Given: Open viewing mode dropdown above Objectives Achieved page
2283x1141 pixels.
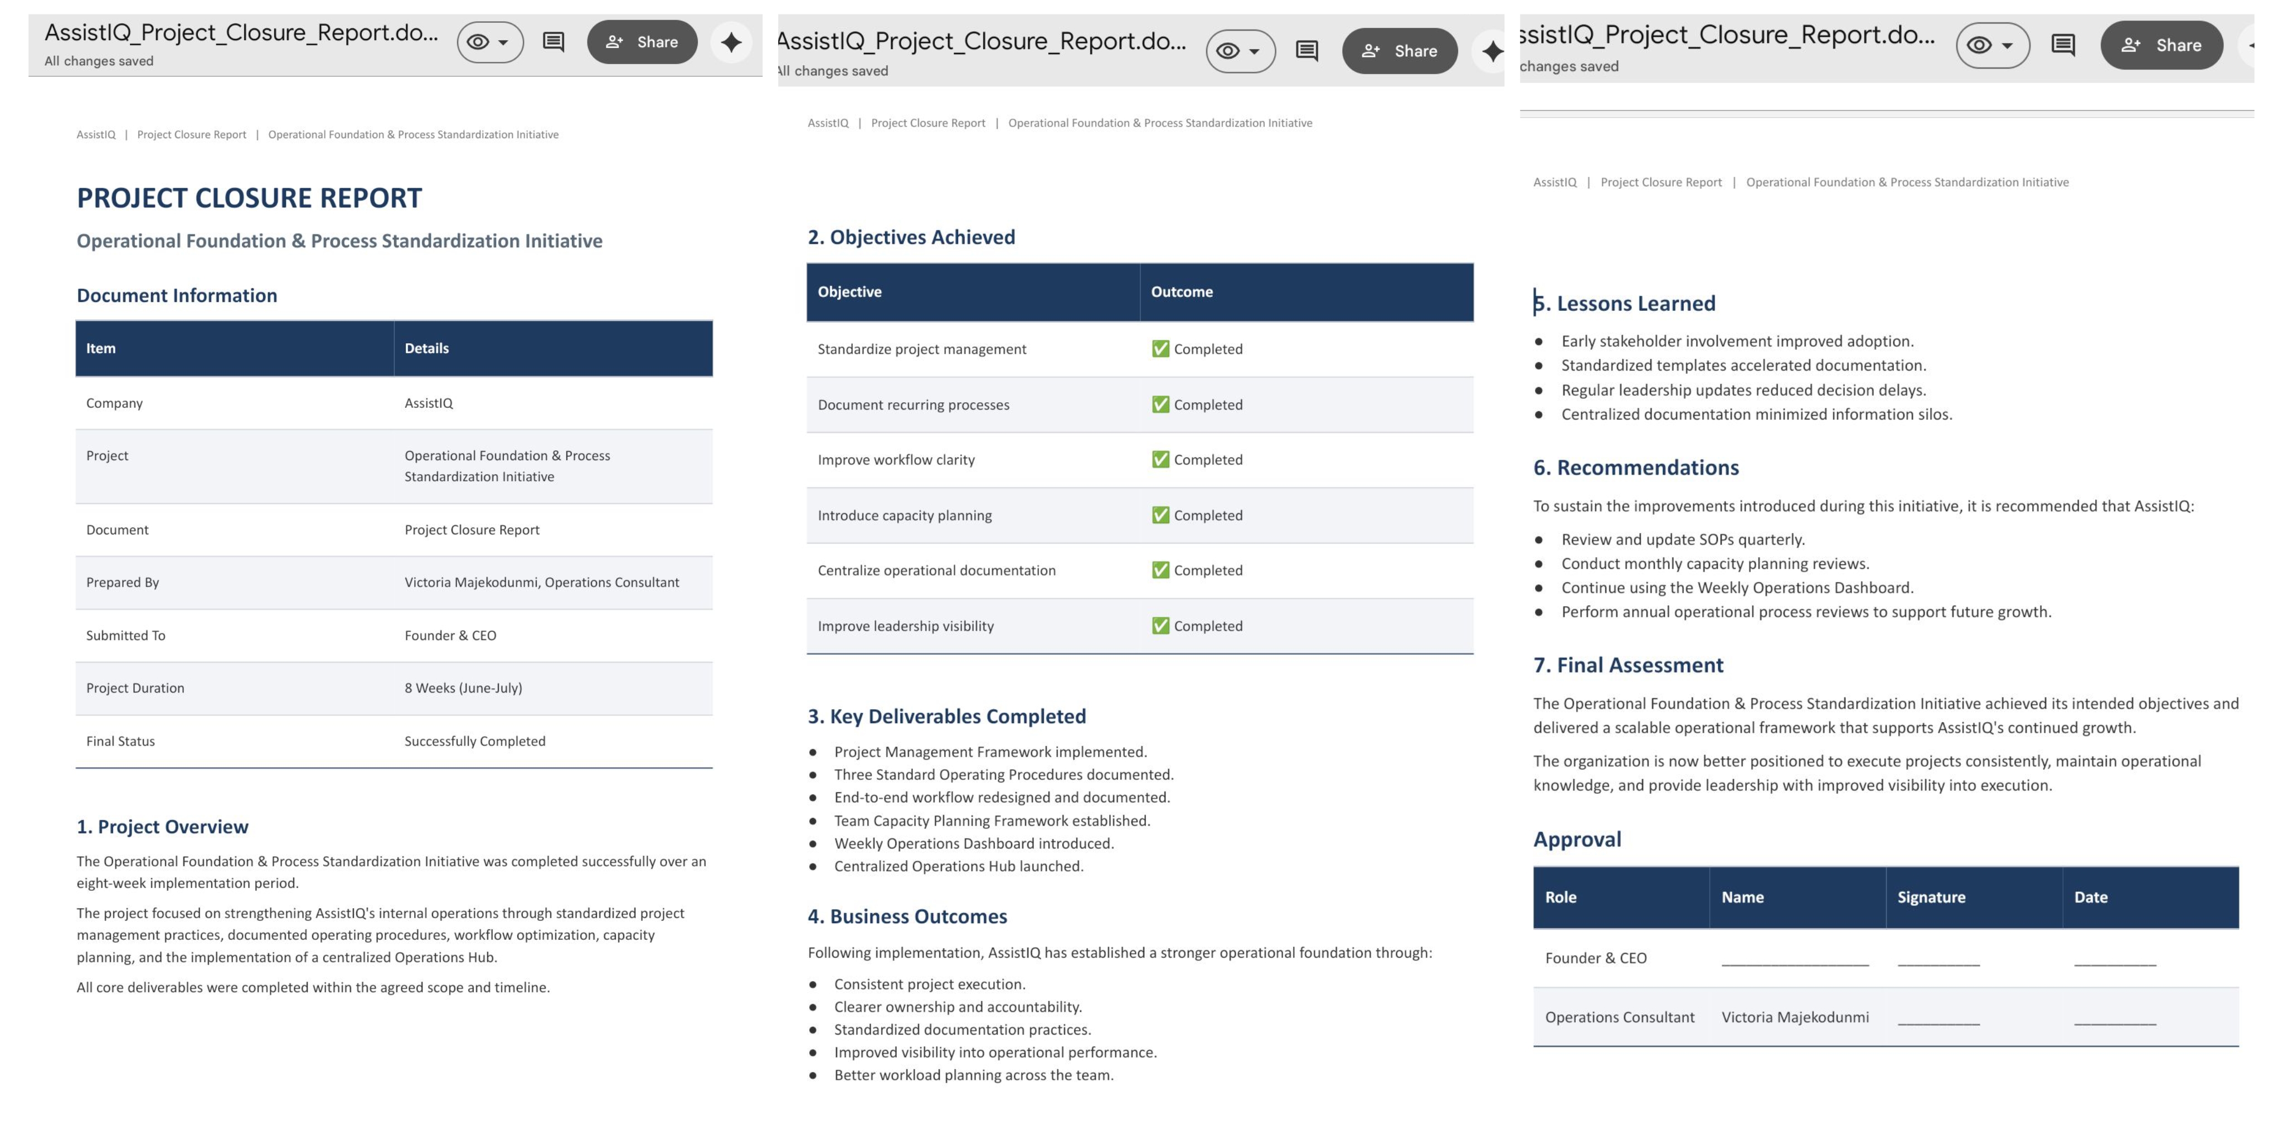Looking at the screenshot, I should click(1240, 51).
